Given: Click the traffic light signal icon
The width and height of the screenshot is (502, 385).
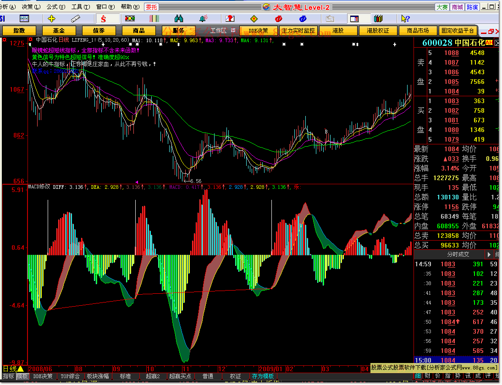Looking at the screenshot, I should (130, 18).
